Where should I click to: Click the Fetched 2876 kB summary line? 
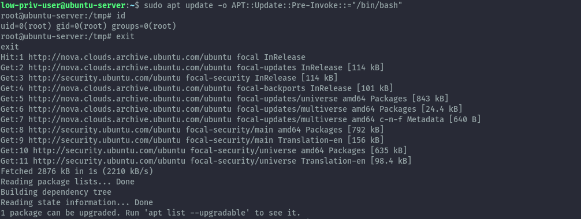pos(77,171)
